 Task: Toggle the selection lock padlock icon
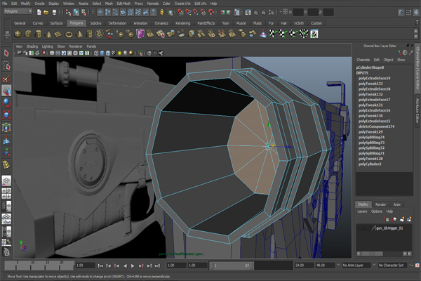tap(162, 12)
